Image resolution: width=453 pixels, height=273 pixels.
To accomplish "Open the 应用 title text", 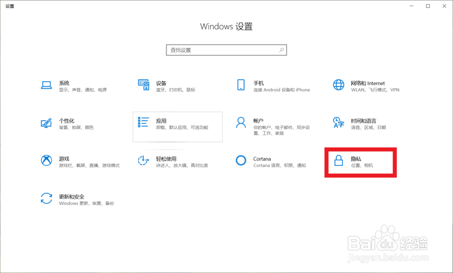I will pos(161,121).
